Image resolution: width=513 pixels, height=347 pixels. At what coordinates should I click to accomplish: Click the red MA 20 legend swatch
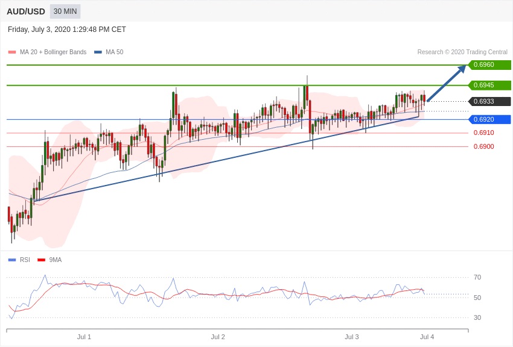[x=12, y=52]
